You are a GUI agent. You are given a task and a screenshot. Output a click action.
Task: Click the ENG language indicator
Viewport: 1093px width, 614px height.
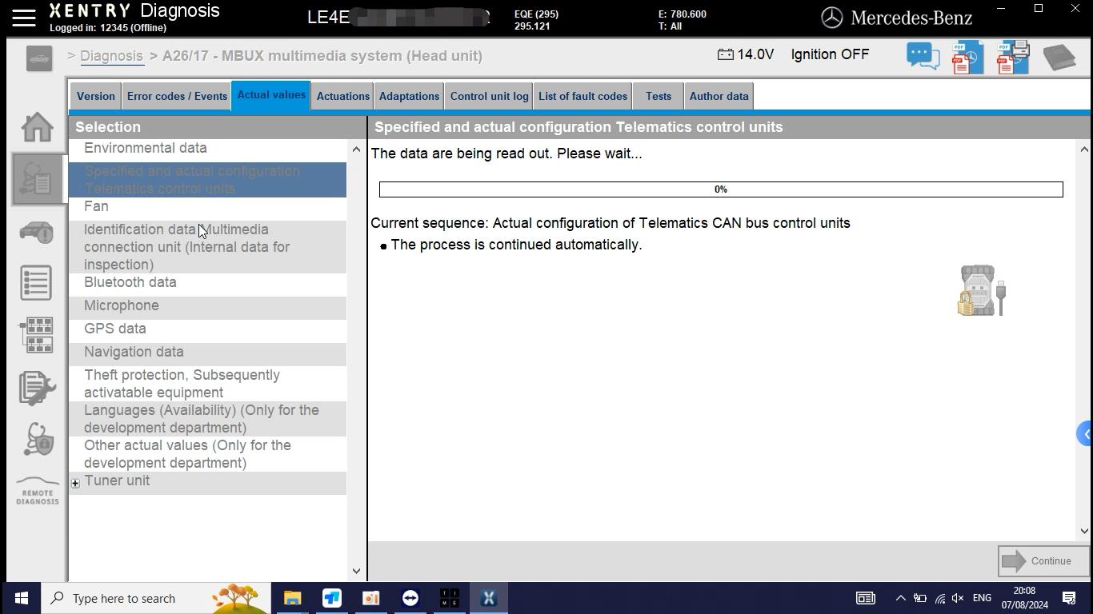pyautogui.click(x=982, y=598)
